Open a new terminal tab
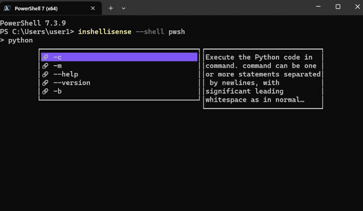 pyautogui.click(x=111, y=8)
